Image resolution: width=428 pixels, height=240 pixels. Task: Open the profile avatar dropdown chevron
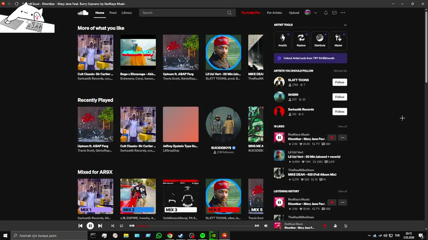pos(315,13)
